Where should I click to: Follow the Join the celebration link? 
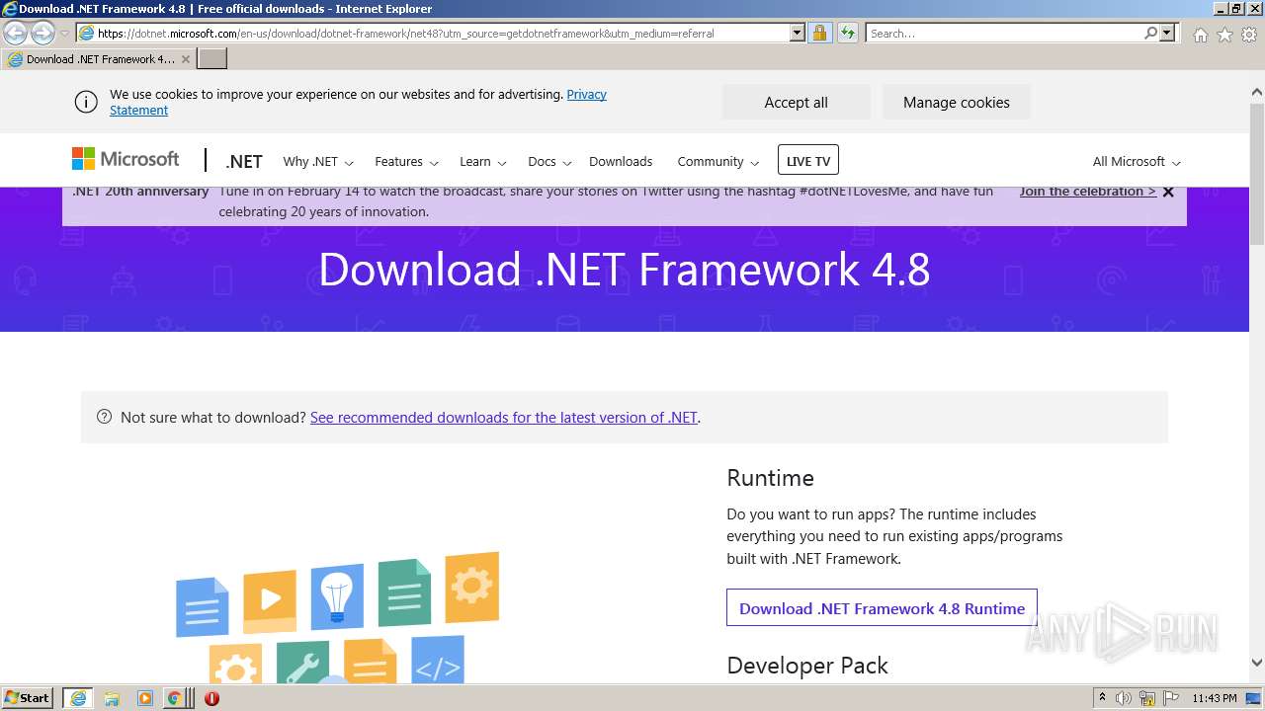pyautogui.click(x=1088, y=192)
